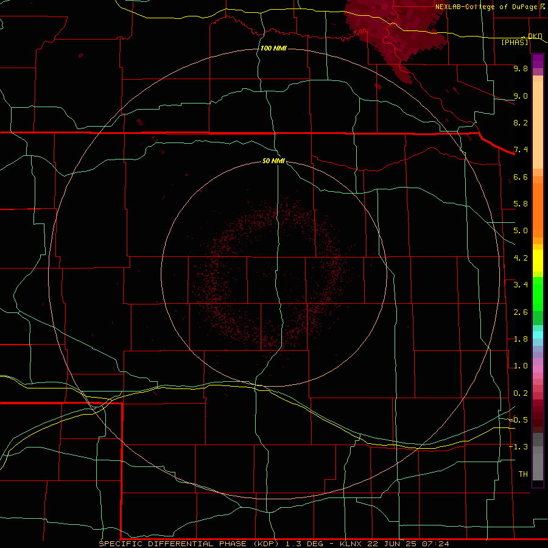548x548 pixels.
Task: Click the 1.0 color scale value
Action: [521, 366]
